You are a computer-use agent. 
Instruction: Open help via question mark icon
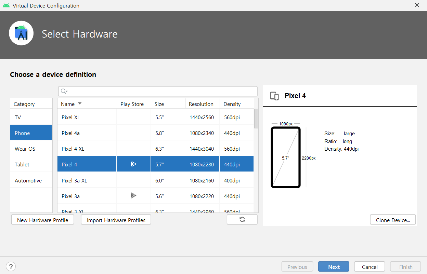[x=11, y=266]
